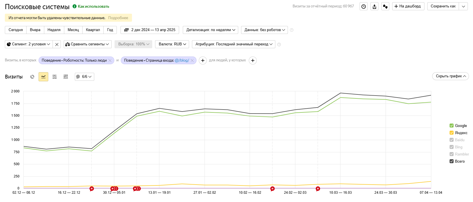The width and height of the screenshot is (473, 202).
Task: Toggle the Яндекс series checkbox
Action: pyautogui.click(x=452, y=133)
